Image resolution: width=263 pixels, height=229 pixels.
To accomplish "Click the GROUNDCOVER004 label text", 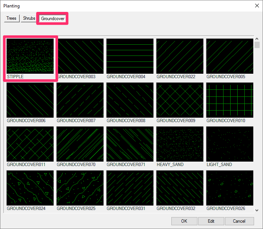I will click(126, 77).
